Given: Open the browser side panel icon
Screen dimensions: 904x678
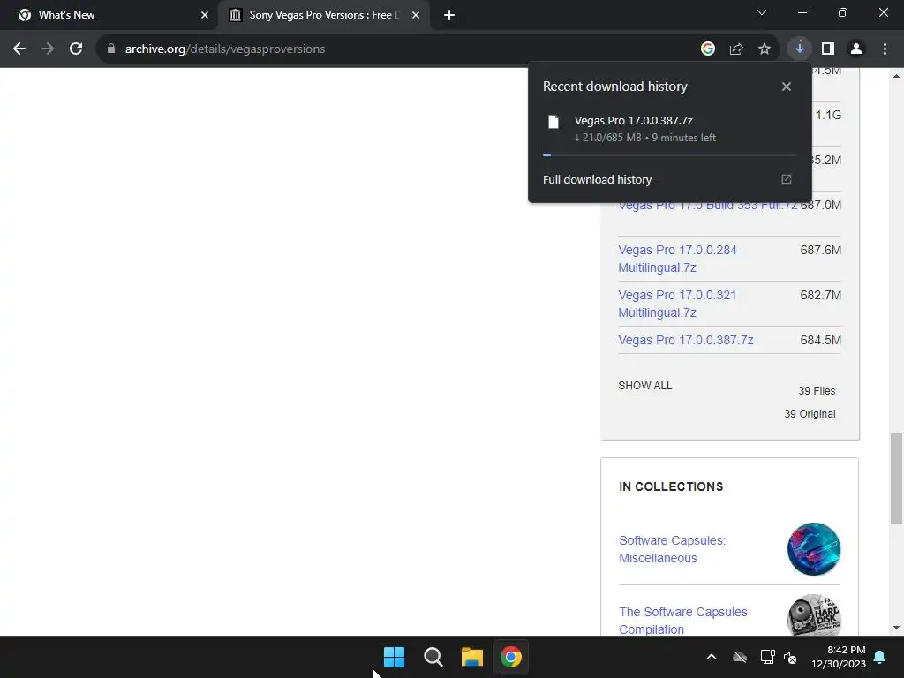Looking at the screenshot, I should tap(828, 49).
